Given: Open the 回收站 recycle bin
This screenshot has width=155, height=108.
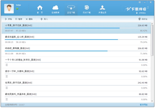Looking at the screenshot, I should tap(143, 19).
